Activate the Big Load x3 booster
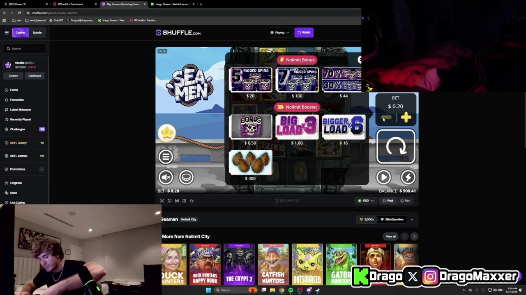Viewport: 526px width, 295px height. pyautogui.click(x=297, y=127)
